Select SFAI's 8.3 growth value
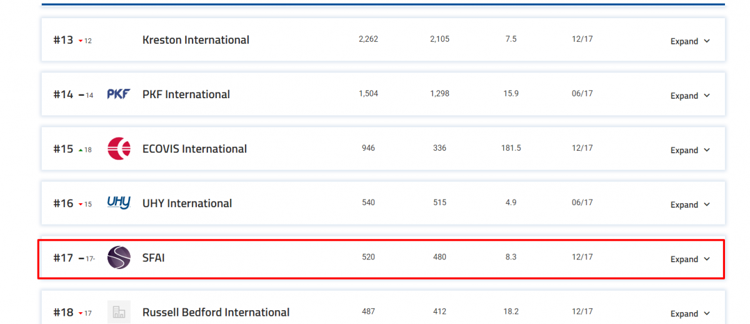 [511, 256]
